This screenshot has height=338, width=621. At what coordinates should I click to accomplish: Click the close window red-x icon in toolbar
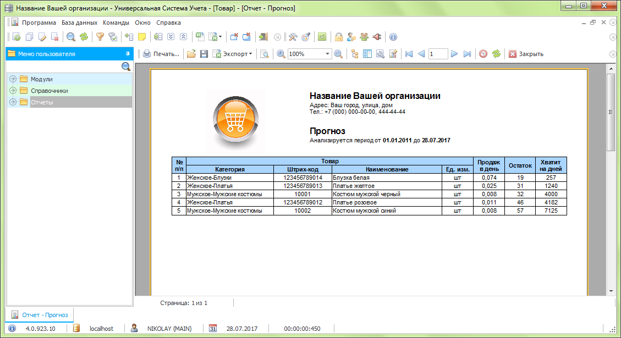click(234, 37)
